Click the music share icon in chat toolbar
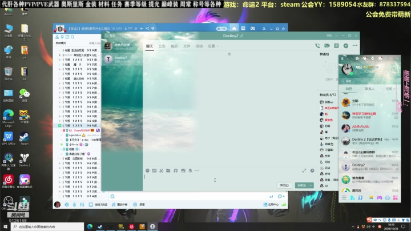 click(x=176, y=170)
